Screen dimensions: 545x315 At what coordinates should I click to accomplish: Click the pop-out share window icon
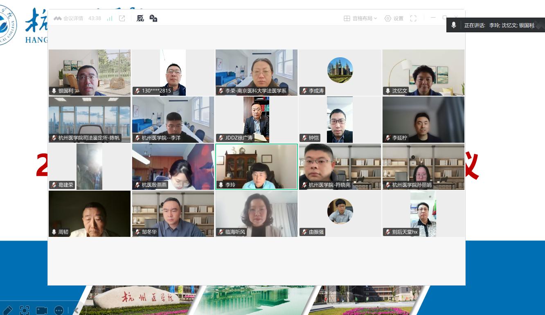[122, 18]
